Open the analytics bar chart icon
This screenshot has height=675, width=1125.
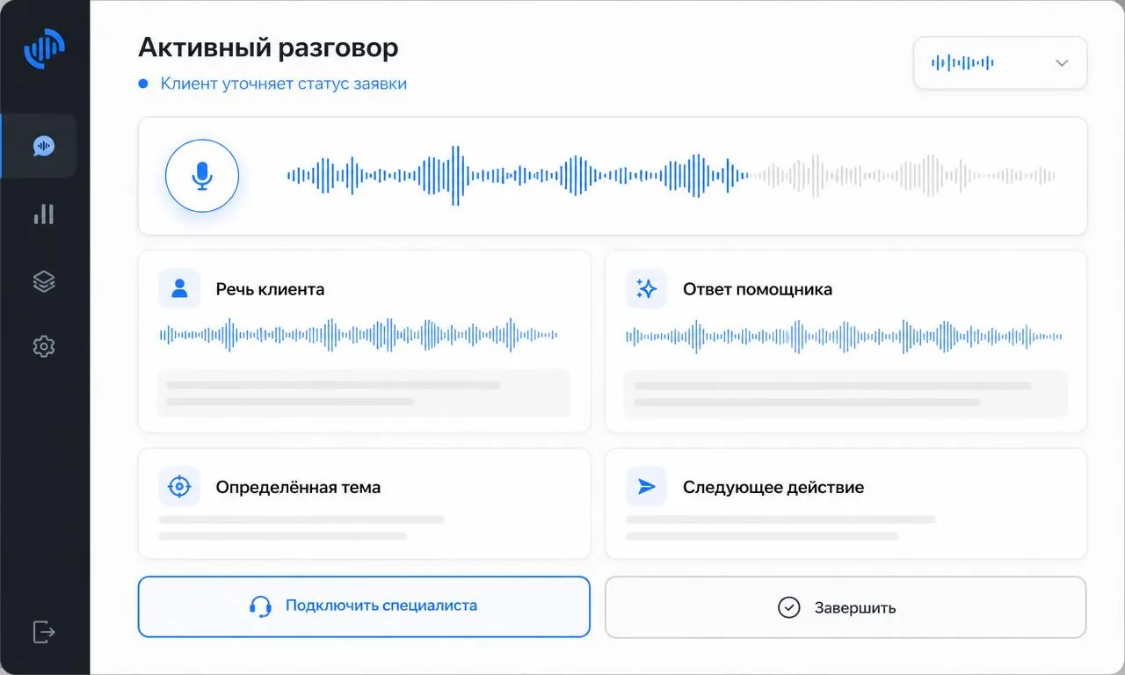click(x=44, y=214)
